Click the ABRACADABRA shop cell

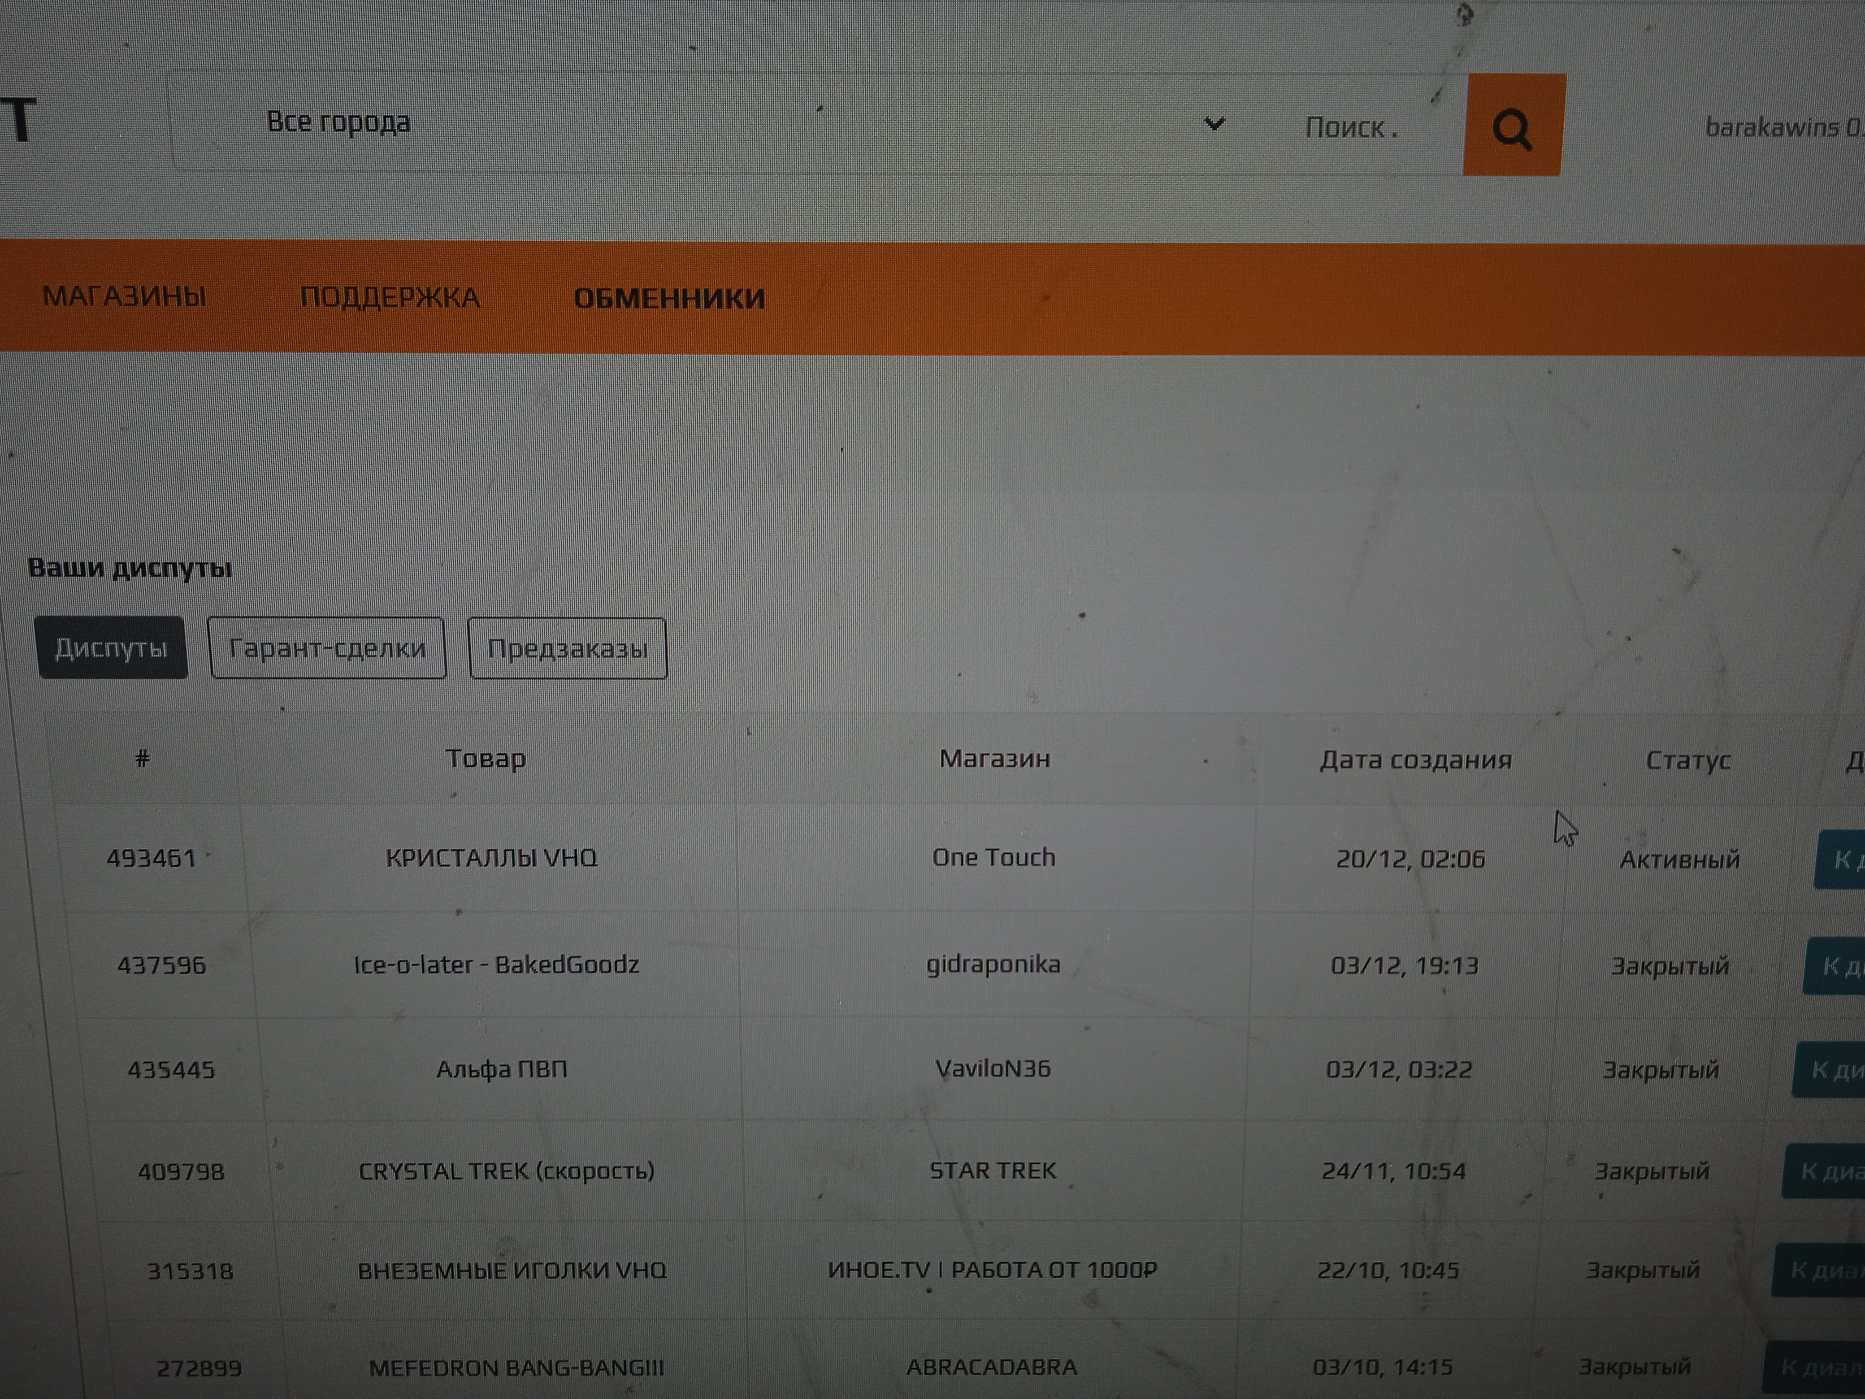click(x=992, y=1367)
